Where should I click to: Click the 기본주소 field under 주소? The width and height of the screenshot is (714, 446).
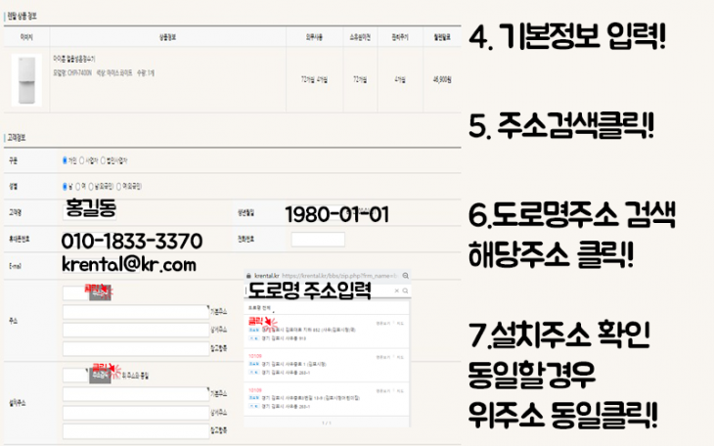[x=136, y=312]
